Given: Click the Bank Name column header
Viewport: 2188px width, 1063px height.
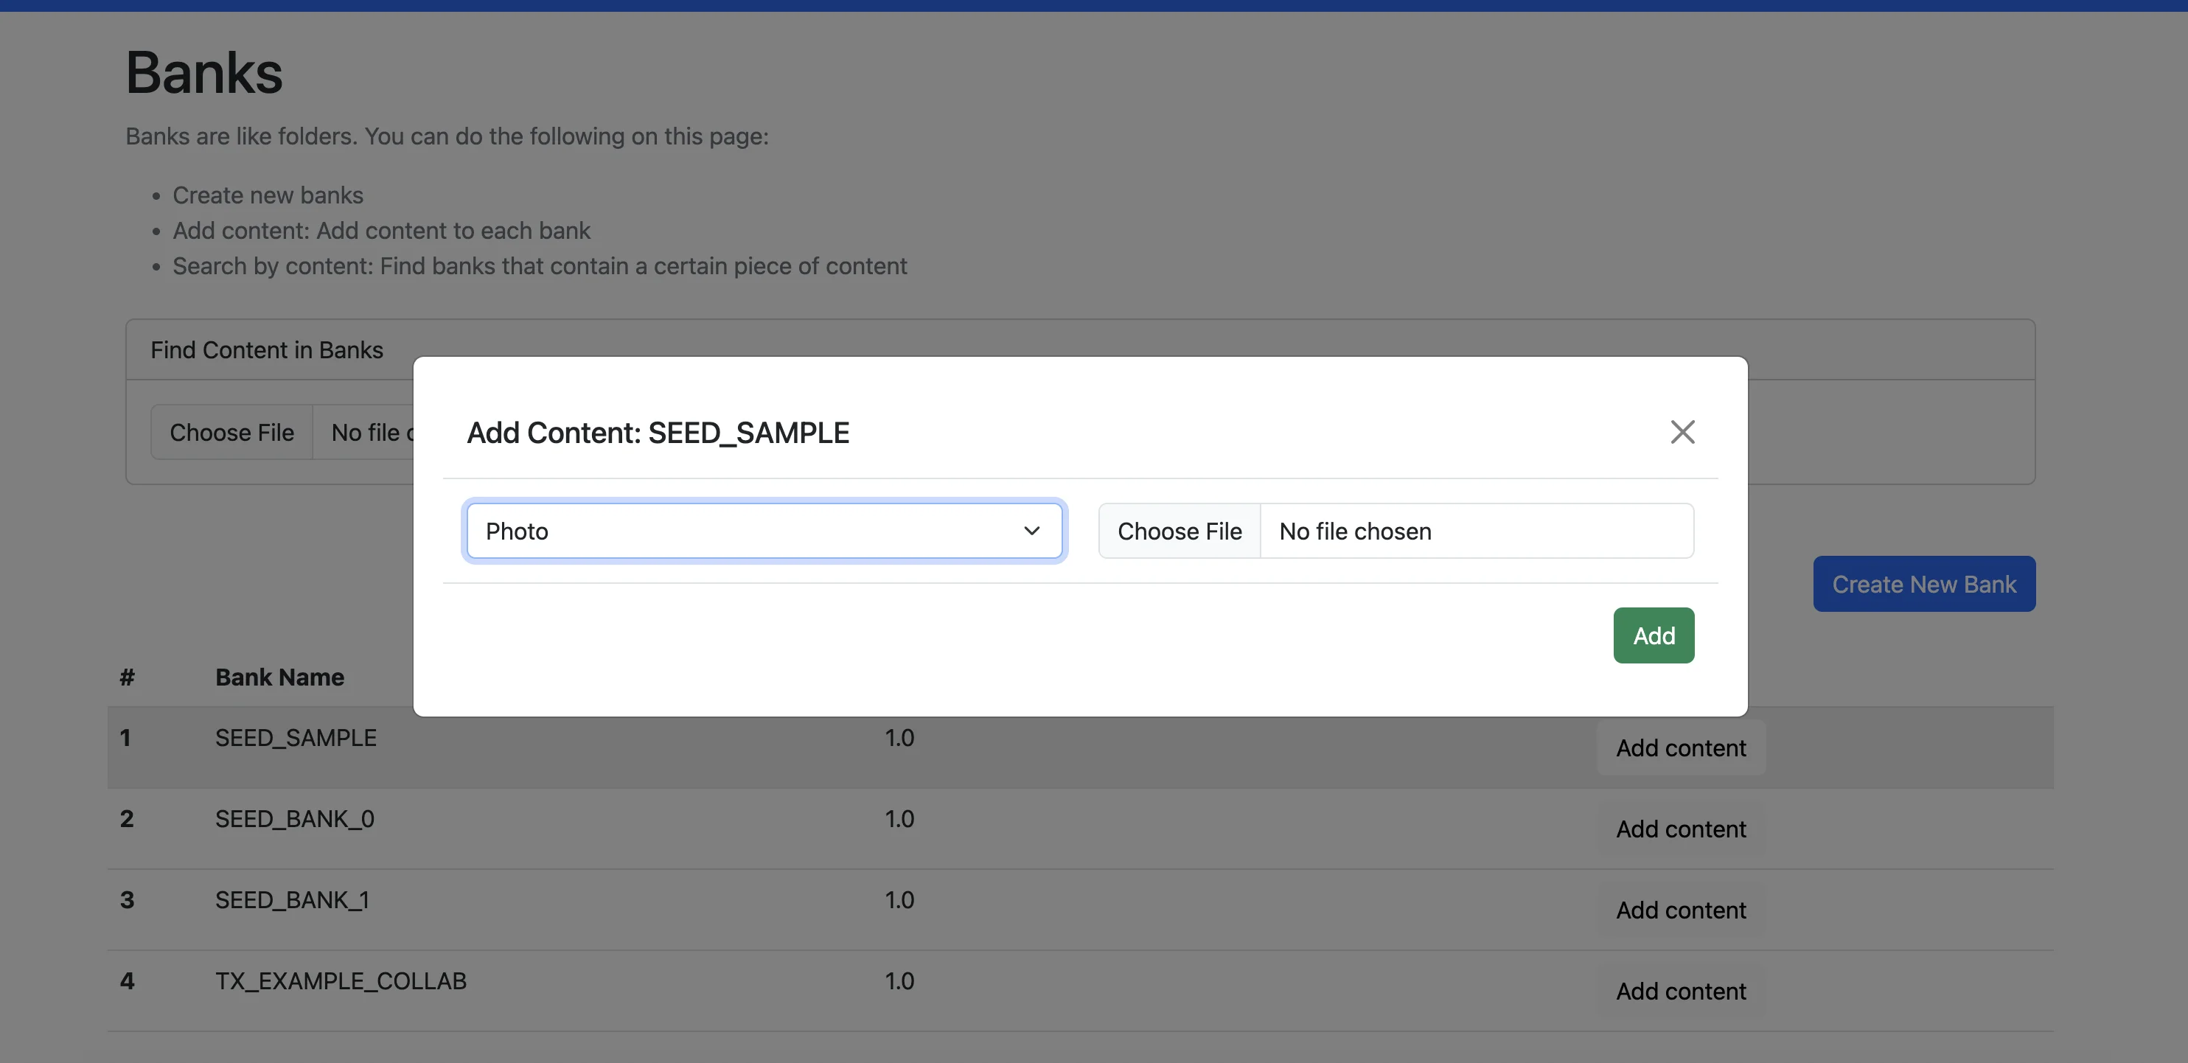Looking at the screenshot, I should tap(279, 677).
